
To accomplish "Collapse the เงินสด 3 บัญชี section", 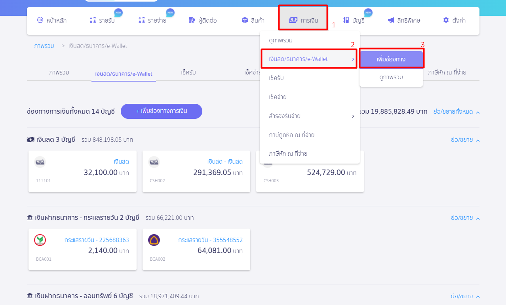I will (466, 140).
